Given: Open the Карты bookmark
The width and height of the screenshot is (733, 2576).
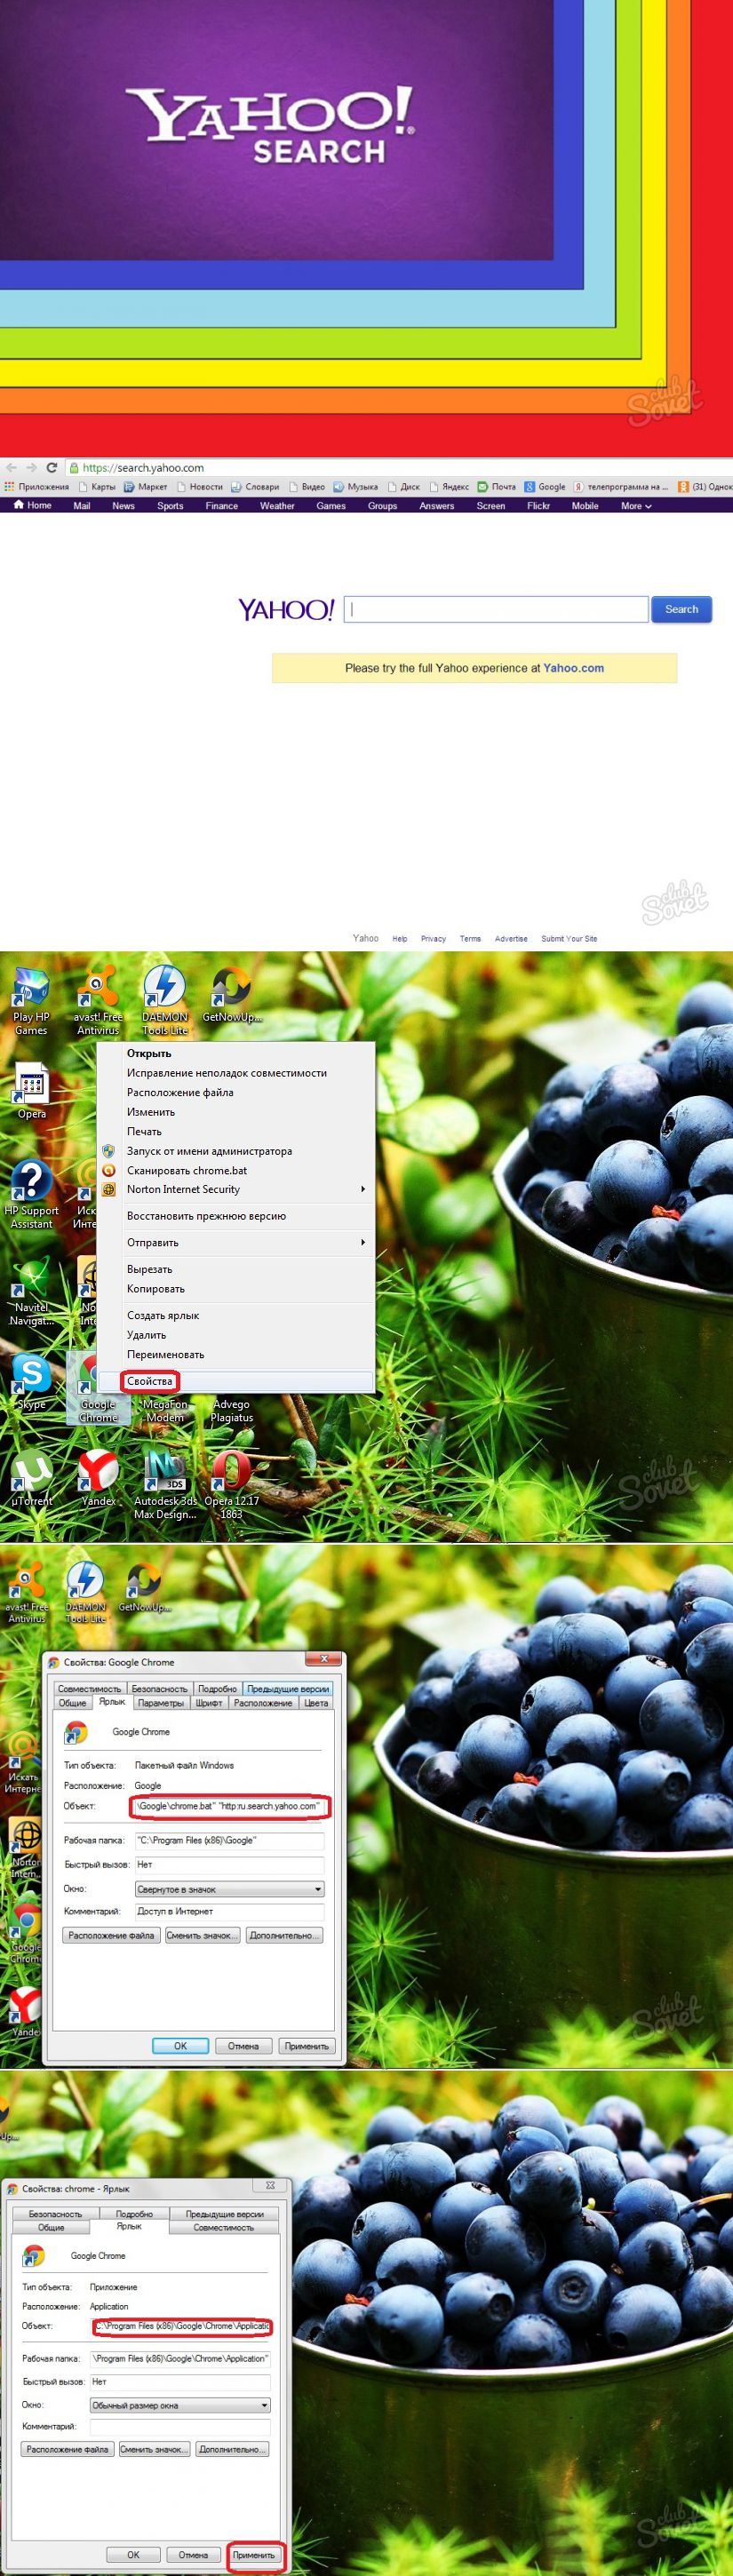Looking at the screenshot, I should [x=96, y=487].
